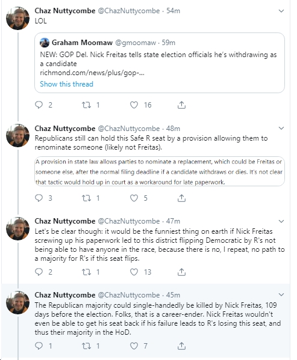The height and width of the screenshot is (360, 297).
Task: Share the career-ender tweet
Action: click(181, 346)
